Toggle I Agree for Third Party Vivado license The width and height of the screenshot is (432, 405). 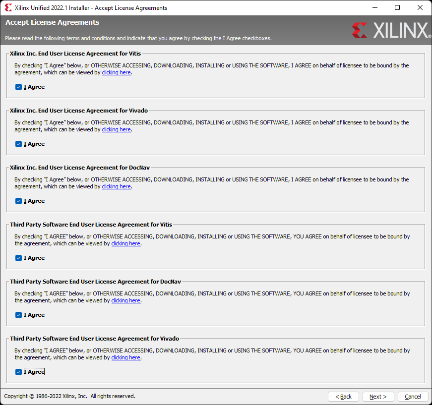point(18,372)
